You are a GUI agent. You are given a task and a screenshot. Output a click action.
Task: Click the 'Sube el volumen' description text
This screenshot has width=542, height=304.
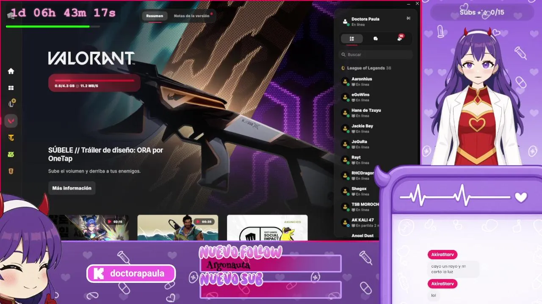pos(94,171)
